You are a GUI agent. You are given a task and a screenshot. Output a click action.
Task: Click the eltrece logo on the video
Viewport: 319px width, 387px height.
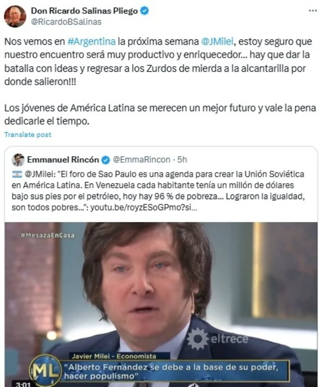click(x=217, y=339)
